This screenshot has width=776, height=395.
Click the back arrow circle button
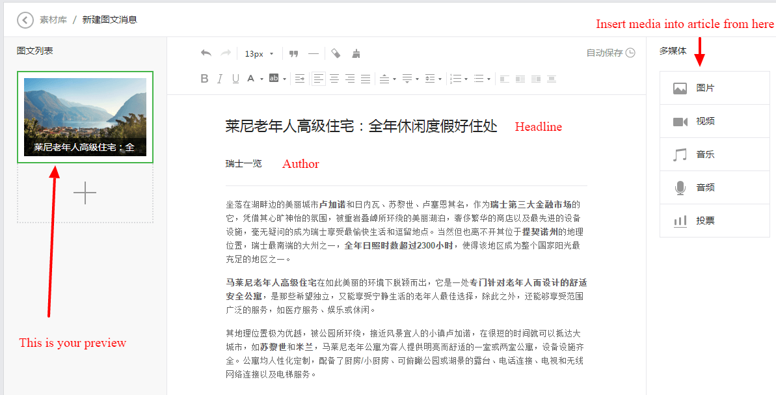tap(25, 20)
